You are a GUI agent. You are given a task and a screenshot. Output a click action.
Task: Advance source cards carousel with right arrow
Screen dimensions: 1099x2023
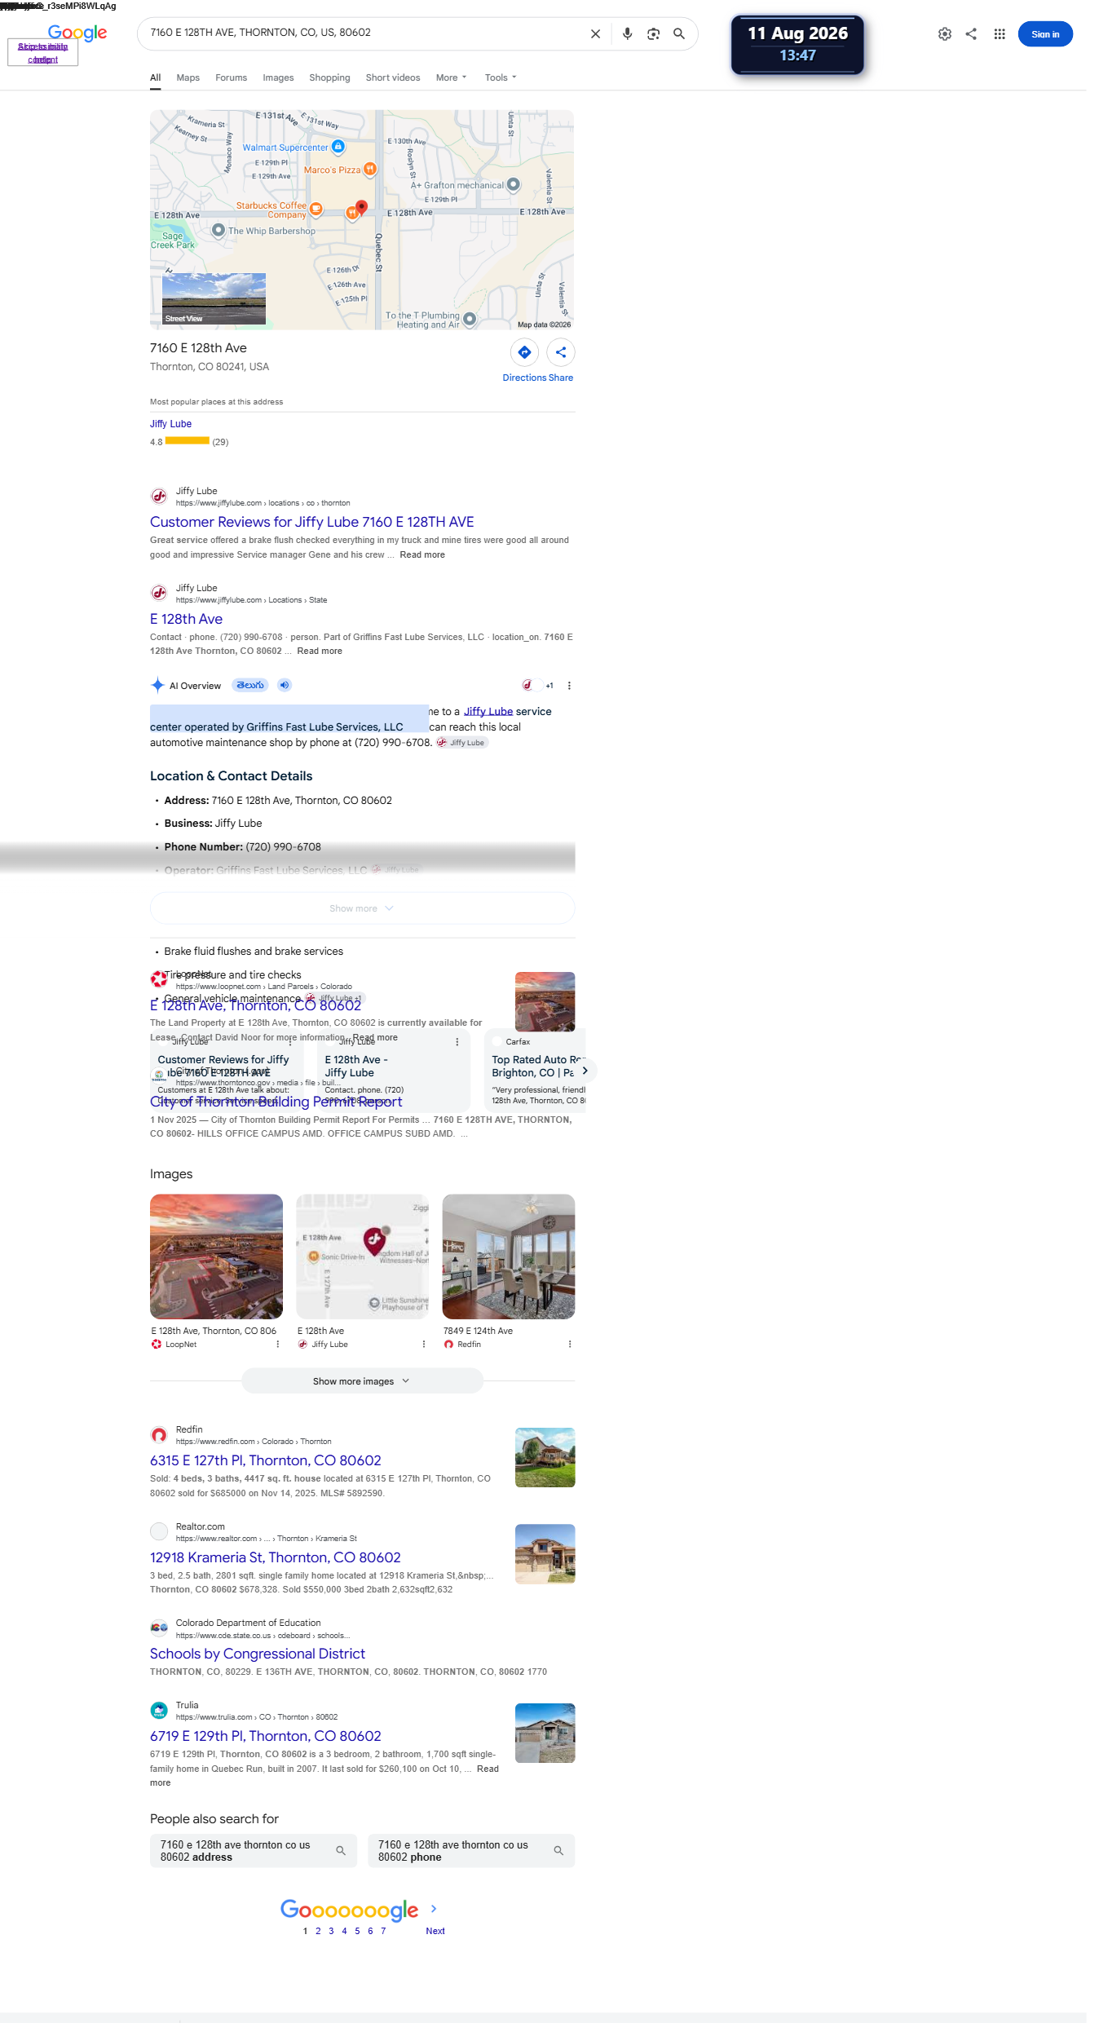click(585, 1071)
